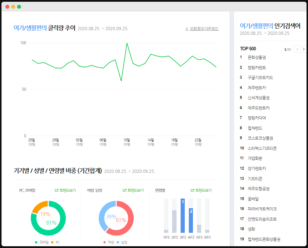Image resolution: width=308 pixels, height=248 pixels.
Task: Click the 30대 age bar ranked 1
Action: click(183, 216)
